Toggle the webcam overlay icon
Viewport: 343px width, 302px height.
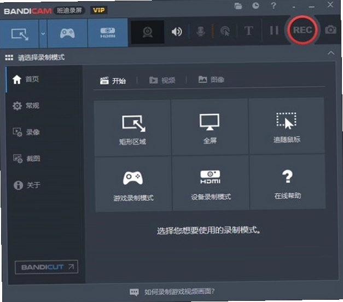coord(148,32)
